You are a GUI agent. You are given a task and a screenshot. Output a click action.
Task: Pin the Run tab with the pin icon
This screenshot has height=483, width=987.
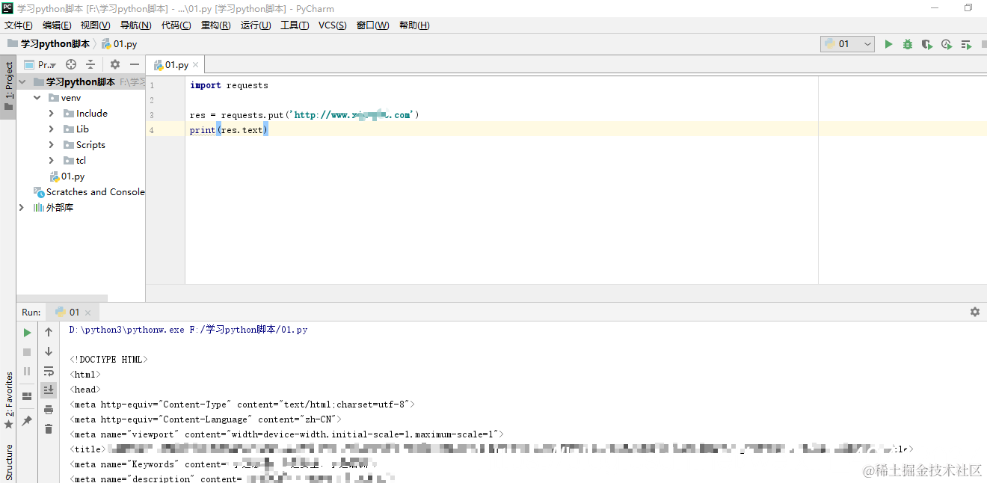pos(27,421)
